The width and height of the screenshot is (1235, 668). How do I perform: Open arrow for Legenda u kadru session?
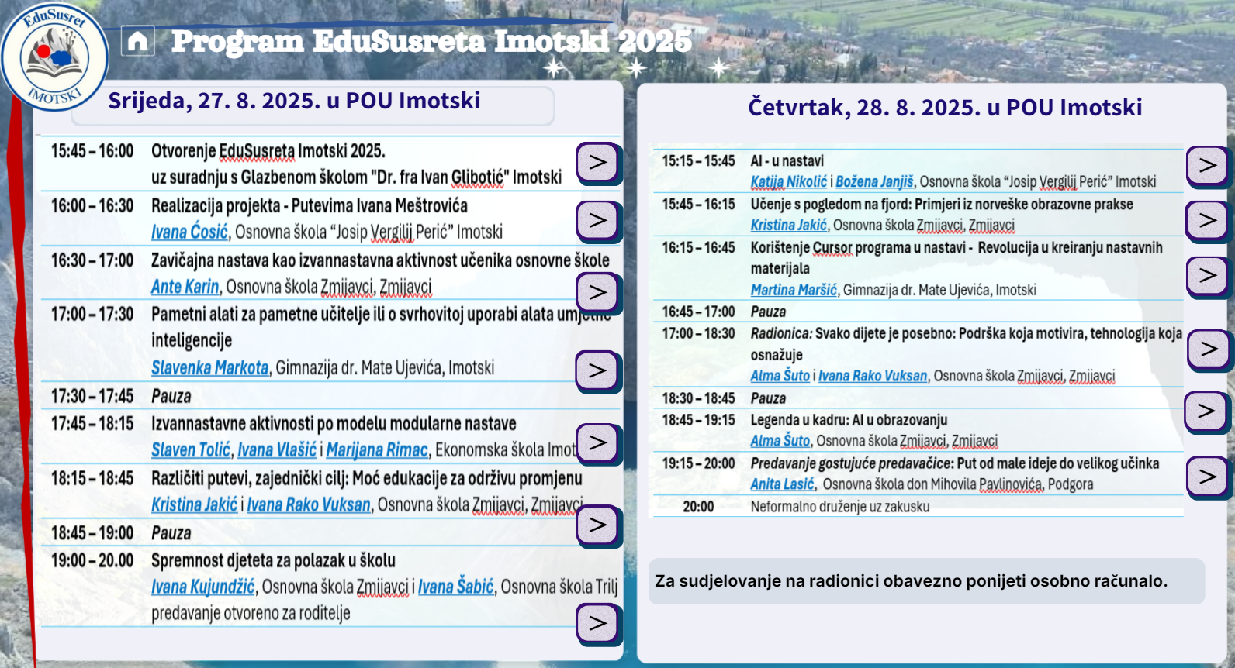[x=1206, y=411]
